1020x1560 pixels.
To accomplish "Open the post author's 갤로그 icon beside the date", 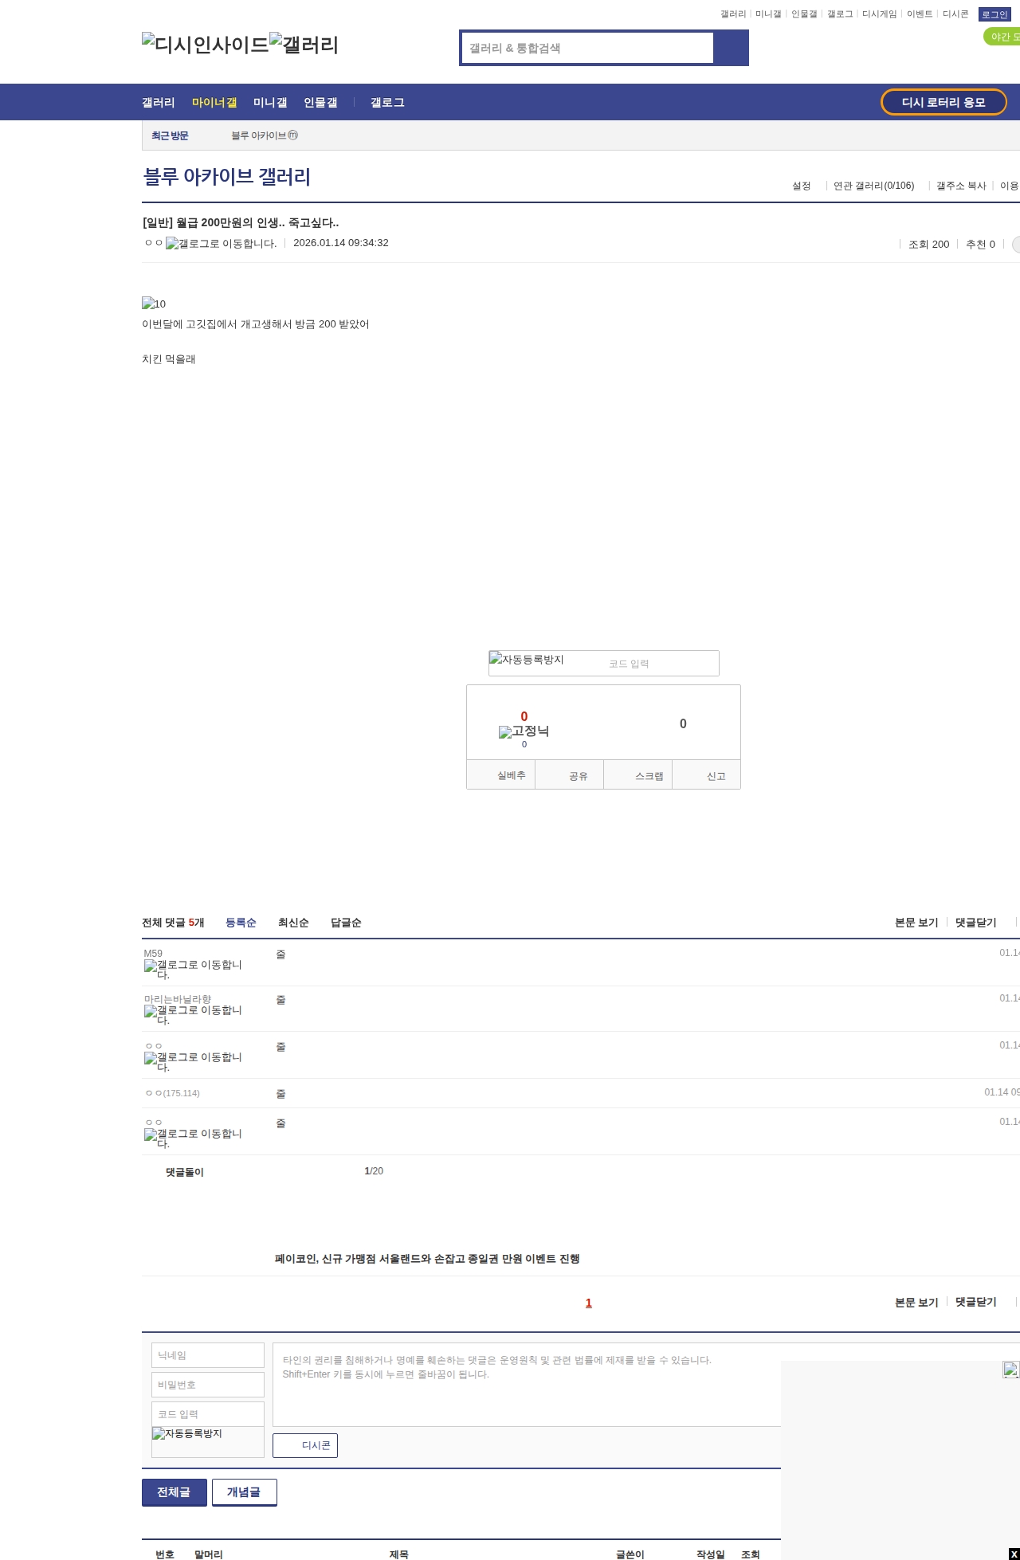I will point(222,244).
